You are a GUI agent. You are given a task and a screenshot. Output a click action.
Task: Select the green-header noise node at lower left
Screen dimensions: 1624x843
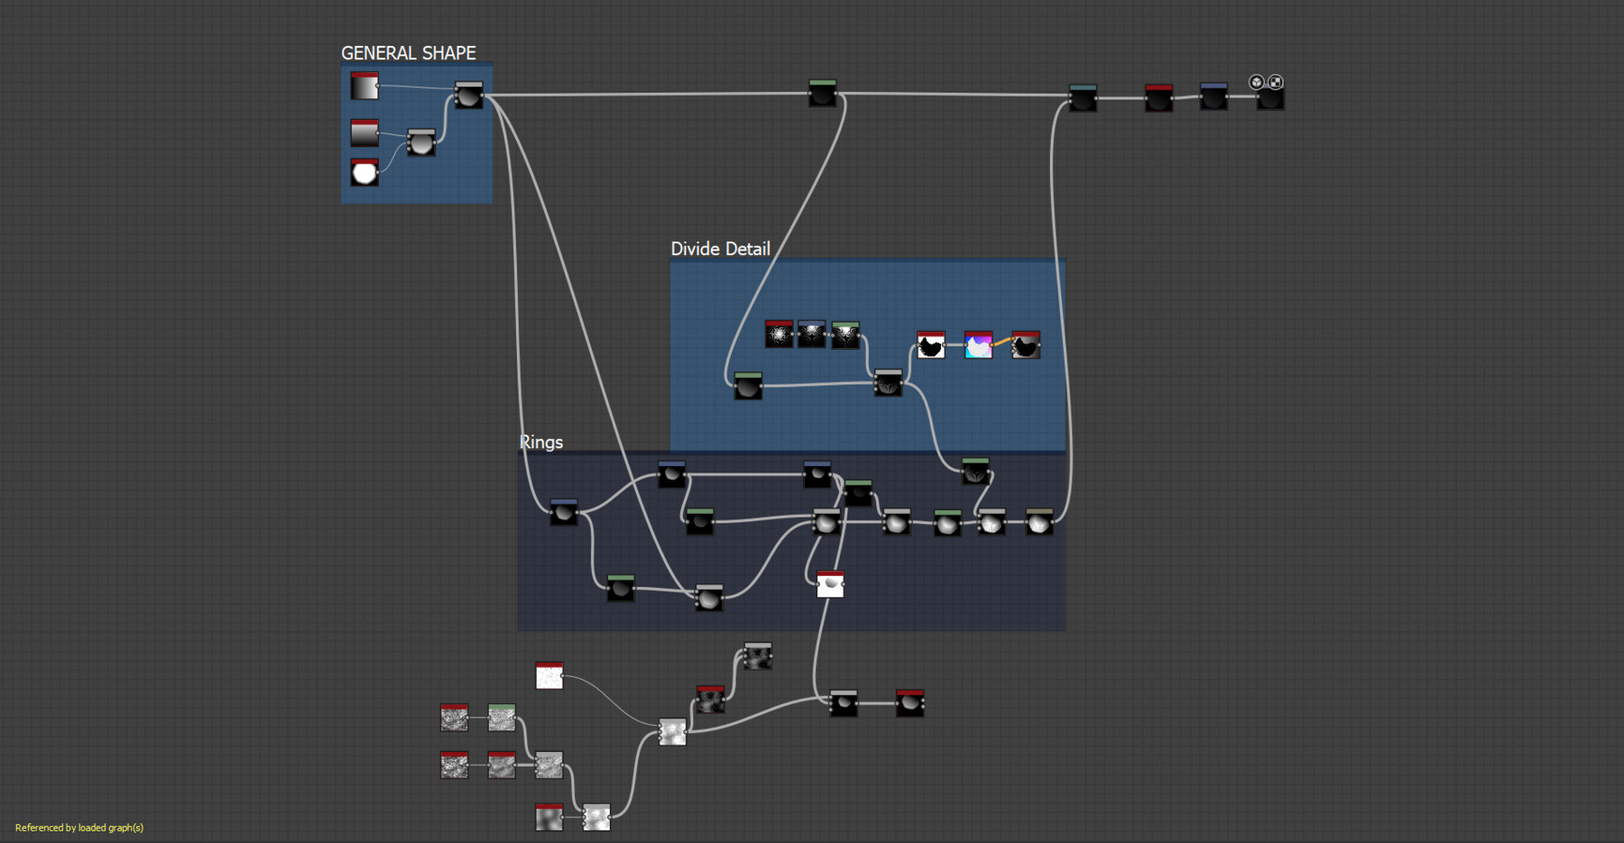click(502, 718)
